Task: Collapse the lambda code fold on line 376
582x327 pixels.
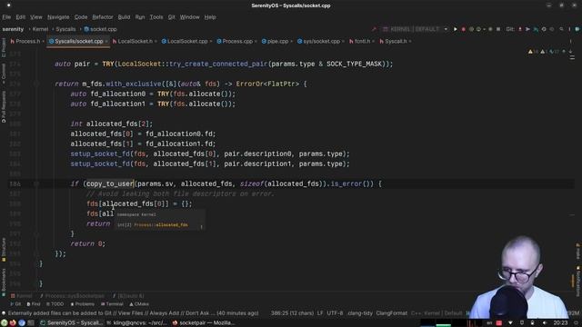Action: (x=36, y=84)
